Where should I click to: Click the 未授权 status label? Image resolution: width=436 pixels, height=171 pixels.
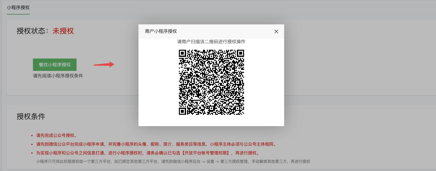point(63,31)
